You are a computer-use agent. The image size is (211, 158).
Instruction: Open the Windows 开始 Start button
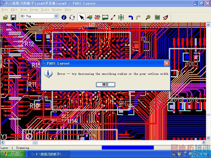tap(13, 154)
